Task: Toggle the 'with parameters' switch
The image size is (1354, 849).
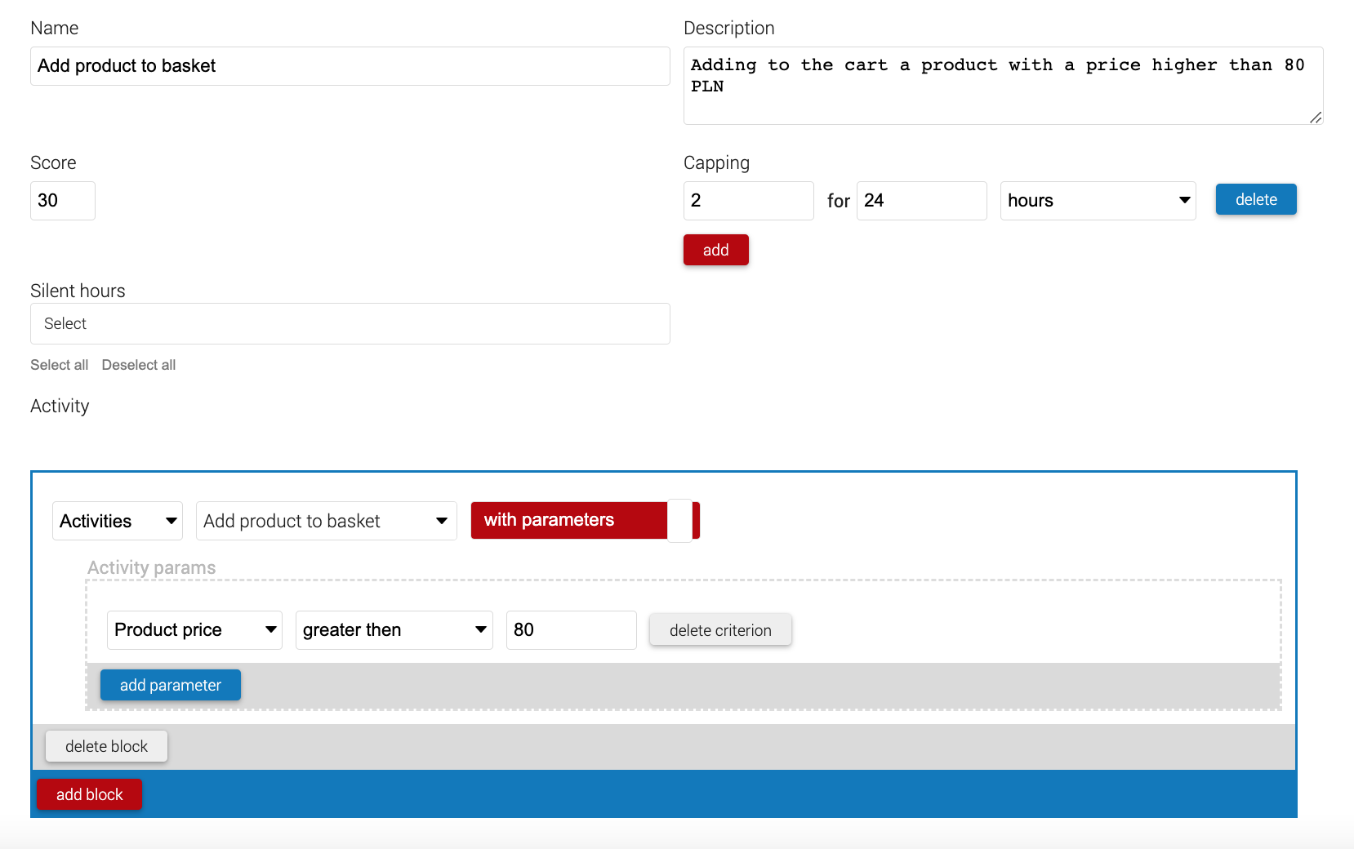Action: pos(586,521)
